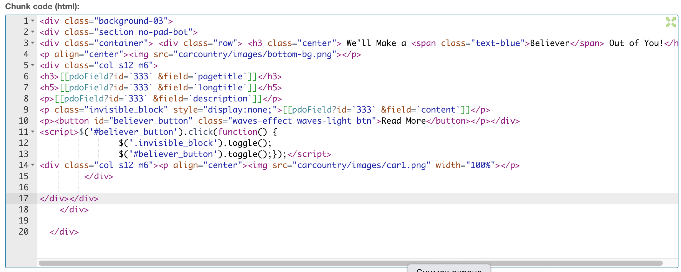Click "invisible_block" class value on line 9
Image resolution: width=681 pixels, height=272 pixels.
[x=126, y=110]
